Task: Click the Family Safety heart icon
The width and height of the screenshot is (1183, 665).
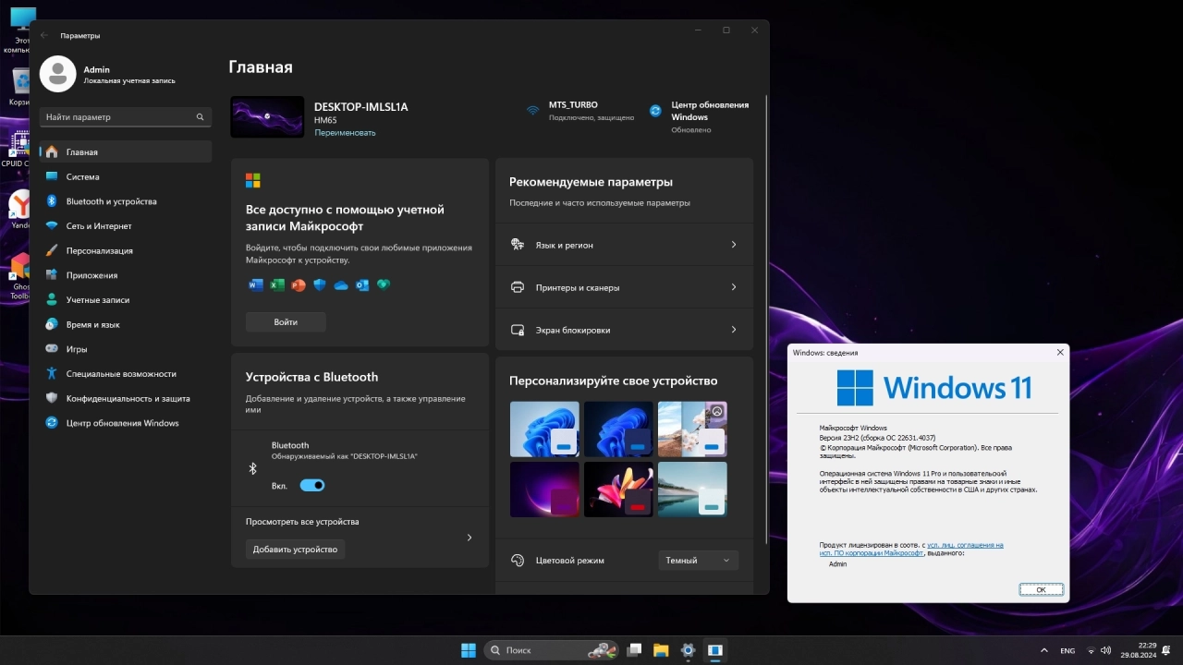Action: [384, 284]
